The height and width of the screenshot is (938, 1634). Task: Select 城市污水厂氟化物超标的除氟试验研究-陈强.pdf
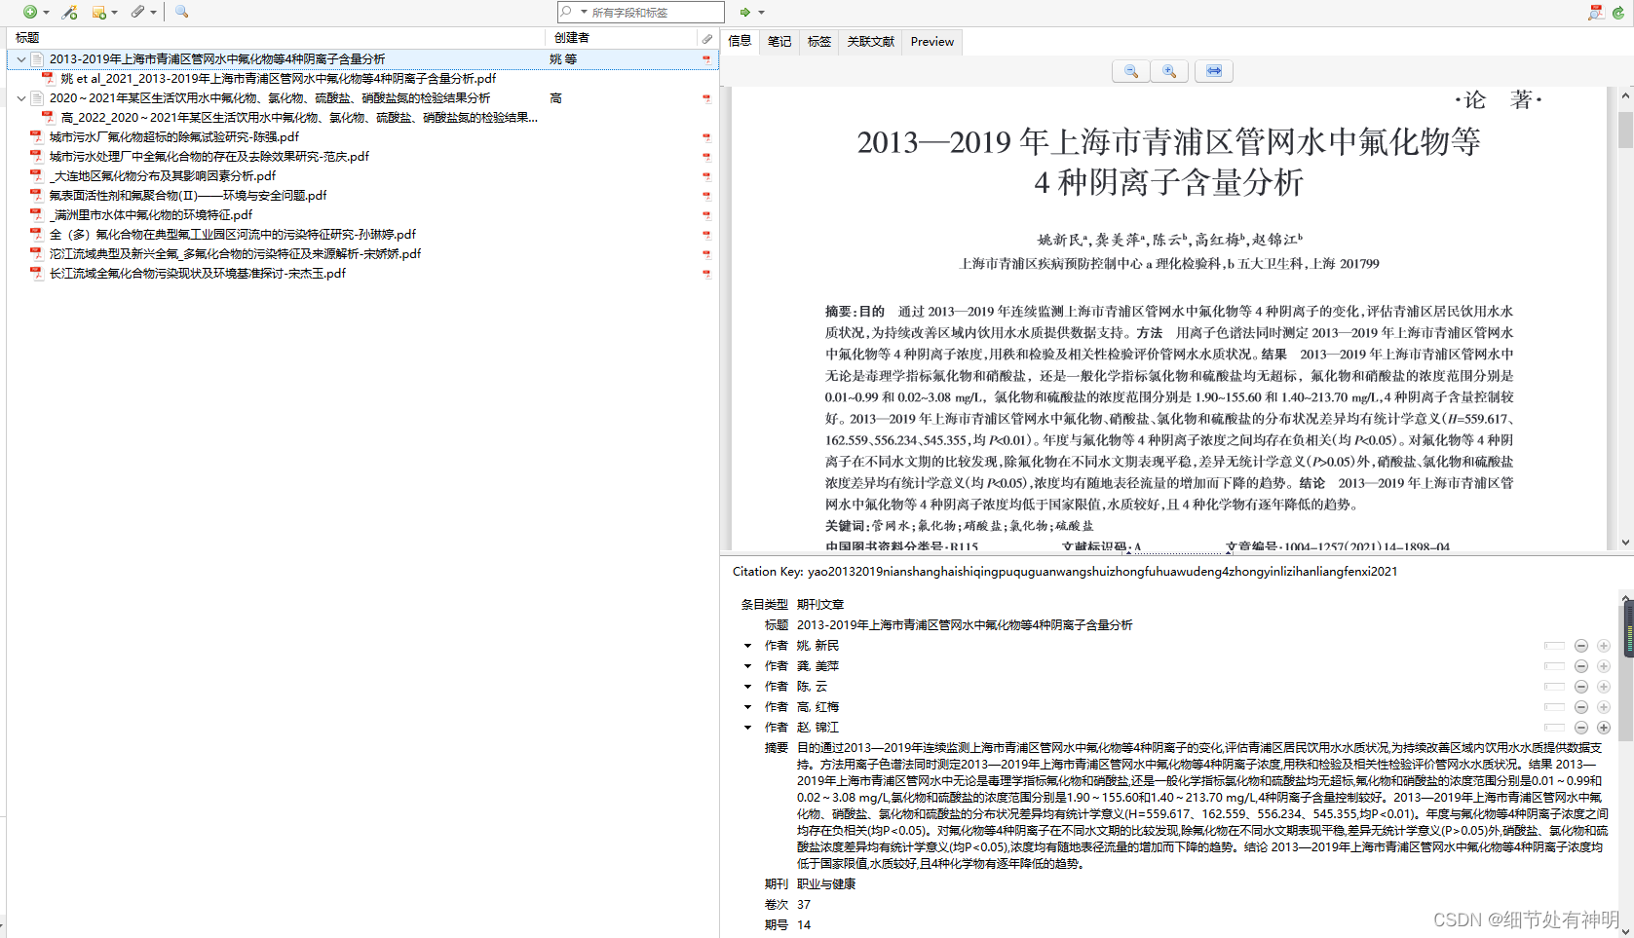174,137
